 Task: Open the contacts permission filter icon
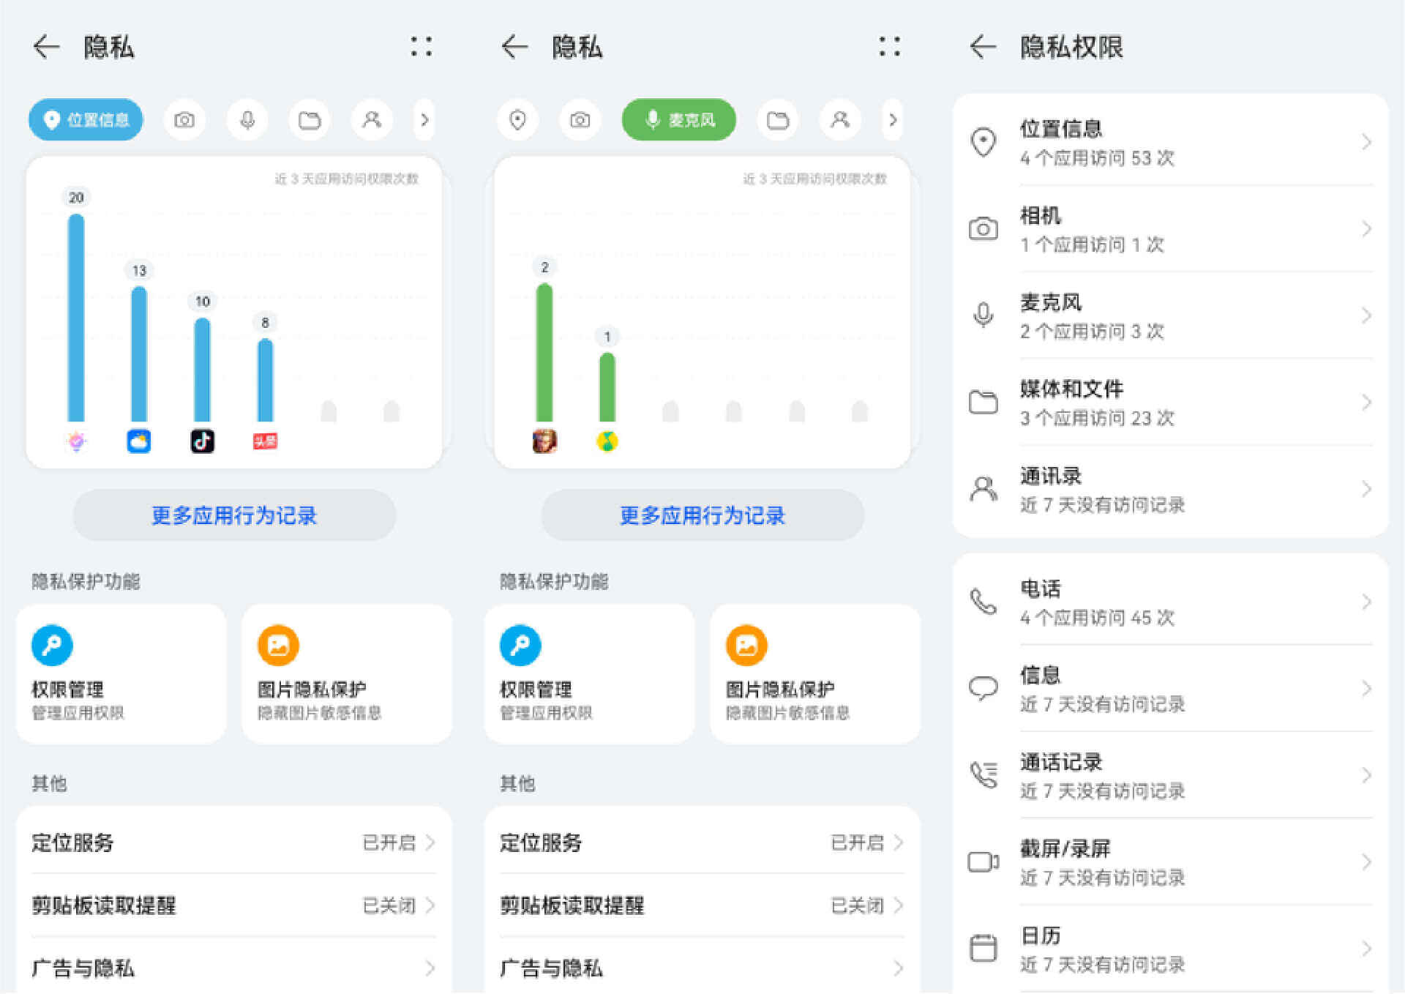[372, 119]
